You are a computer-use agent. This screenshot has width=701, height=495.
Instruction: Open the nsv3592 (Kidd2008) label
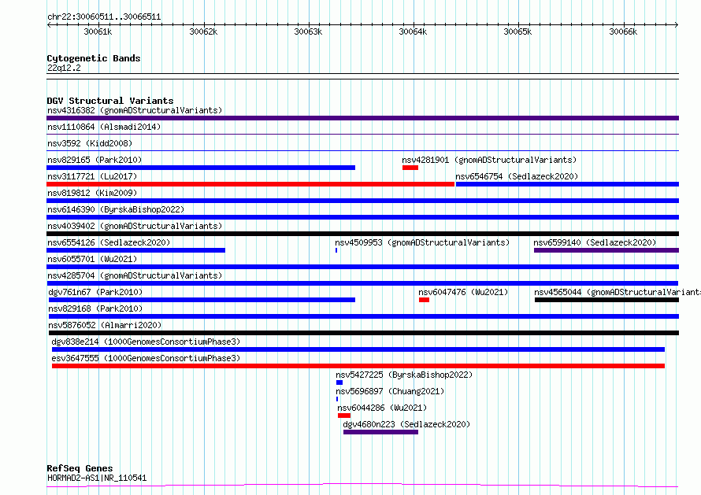90,143
